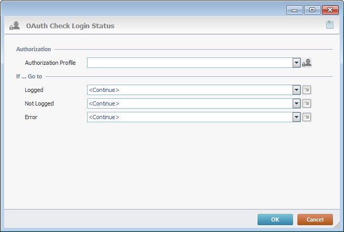This screenshot has width=344, height=232.
Task: Click inside the Authorization Profile field
Action: [x=190, y=63]
